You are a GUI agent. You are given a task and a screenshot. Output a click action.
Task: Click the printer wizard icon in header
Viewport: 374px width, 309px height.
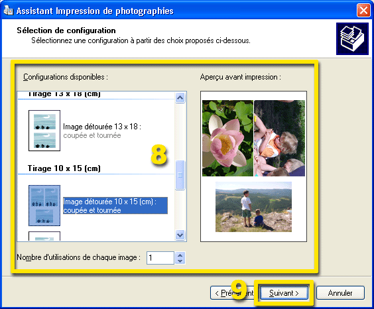click(352, 39)
